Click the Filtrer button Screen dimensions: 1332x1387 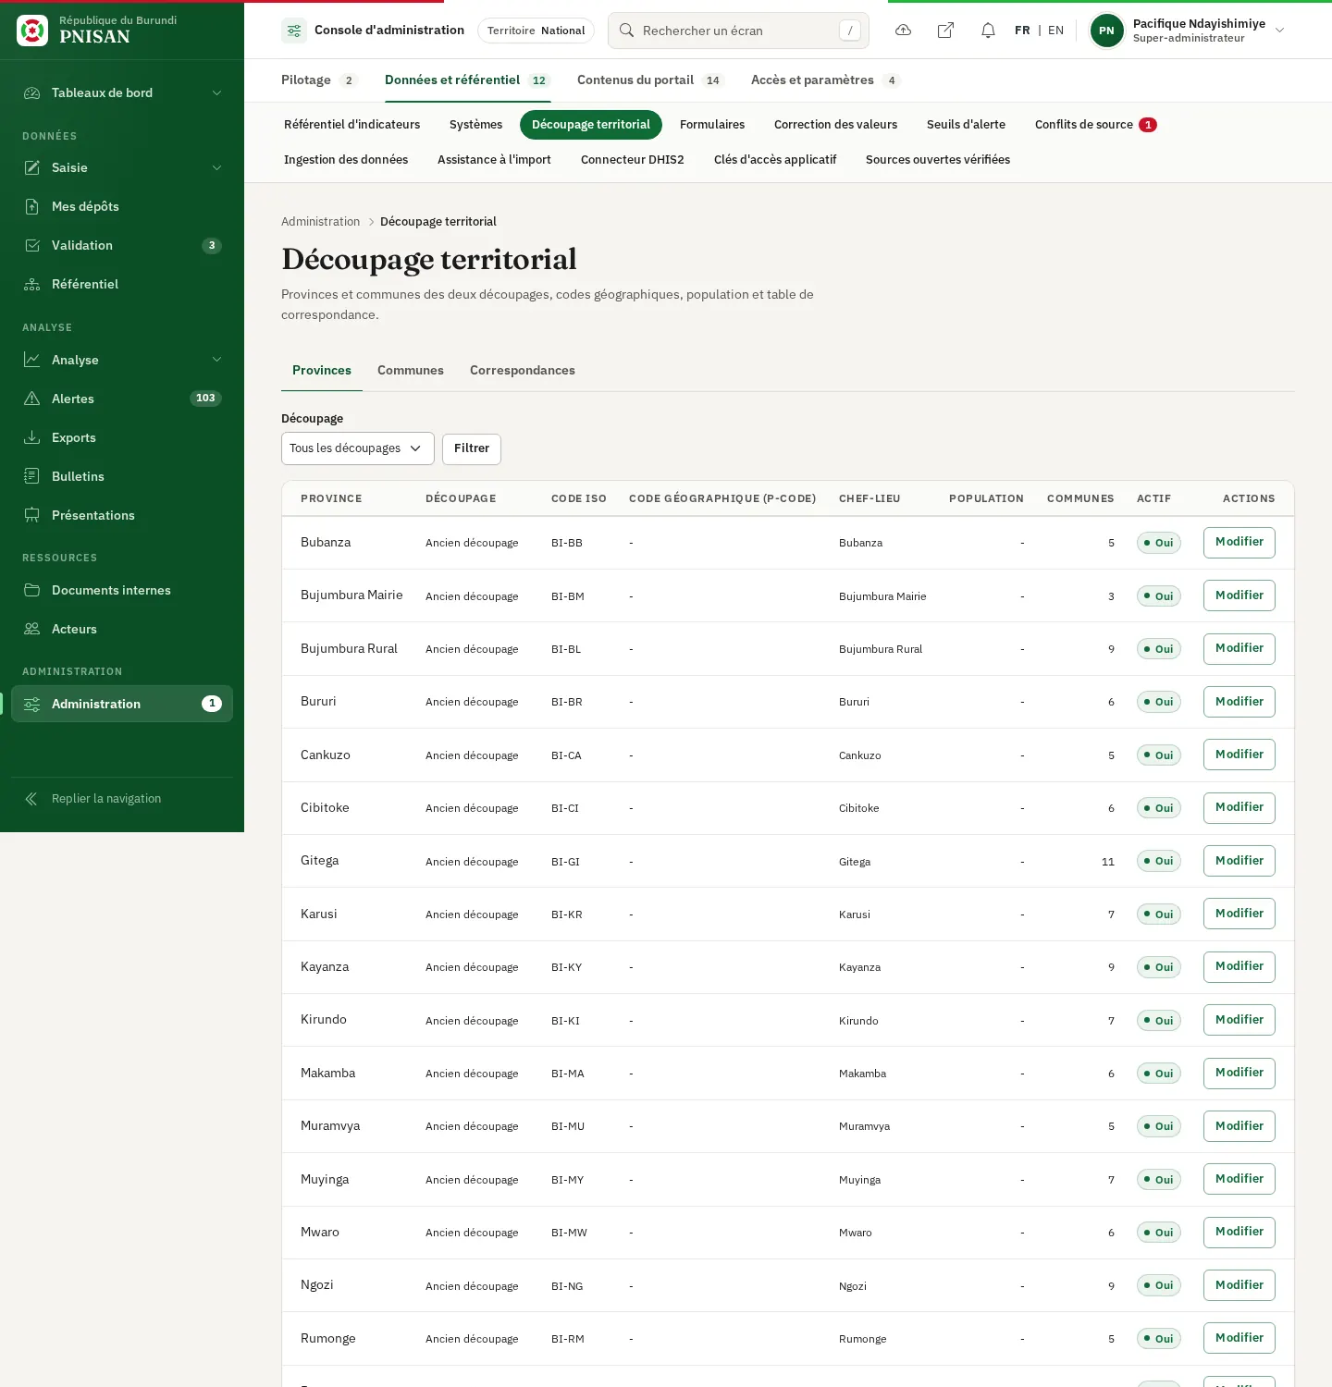pyautogui.click(x=472, y=448)
